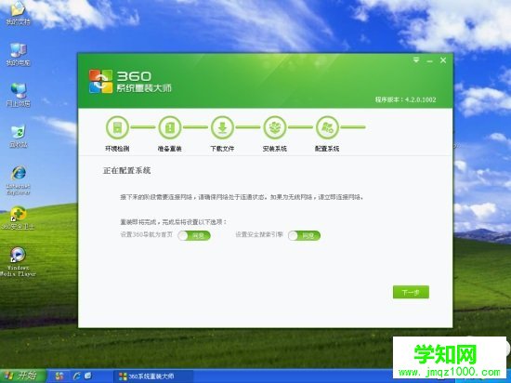Click the 下载文件 step label
511x383 pixels.
[222, 149]
